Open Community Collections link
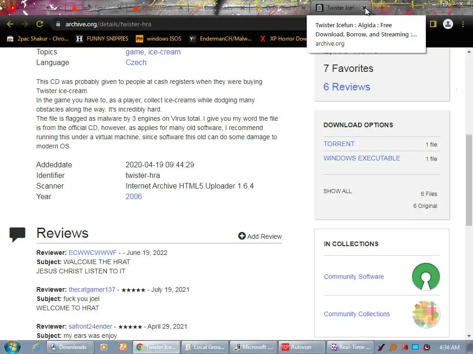 357,314
